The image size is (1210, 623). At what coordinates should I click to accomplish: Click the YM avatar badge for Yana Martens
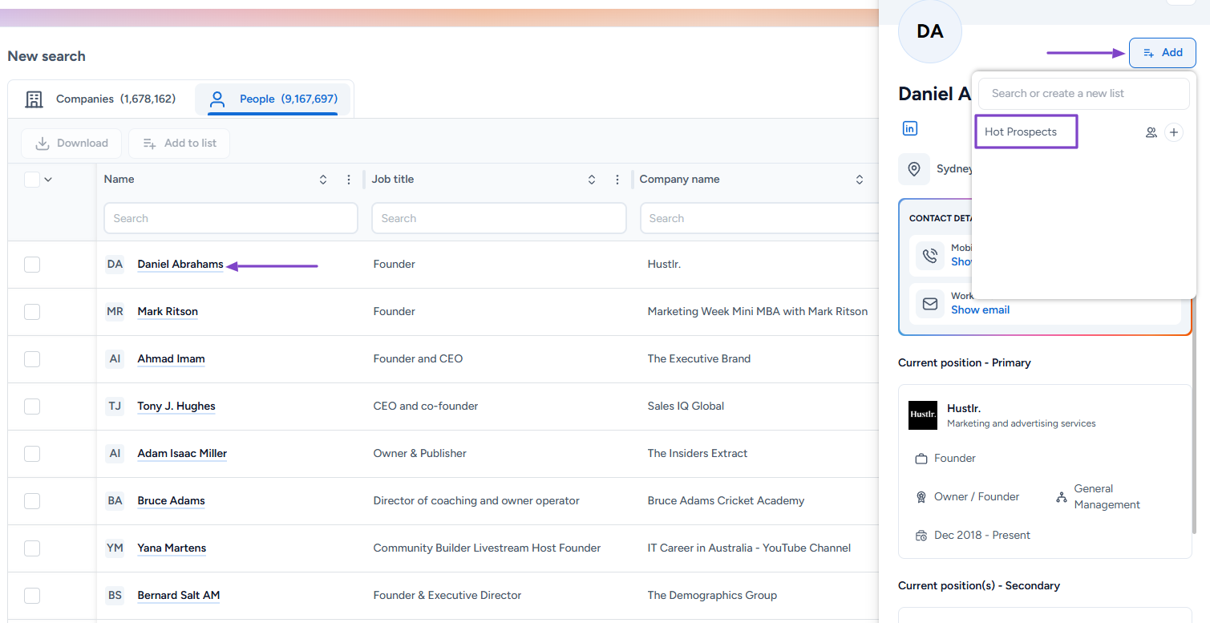(x=115, y=548)
